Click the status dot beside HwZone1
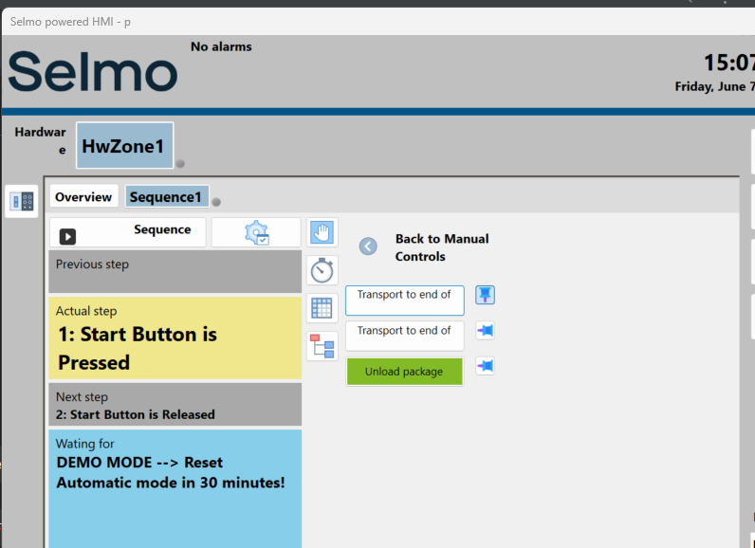 180,164
